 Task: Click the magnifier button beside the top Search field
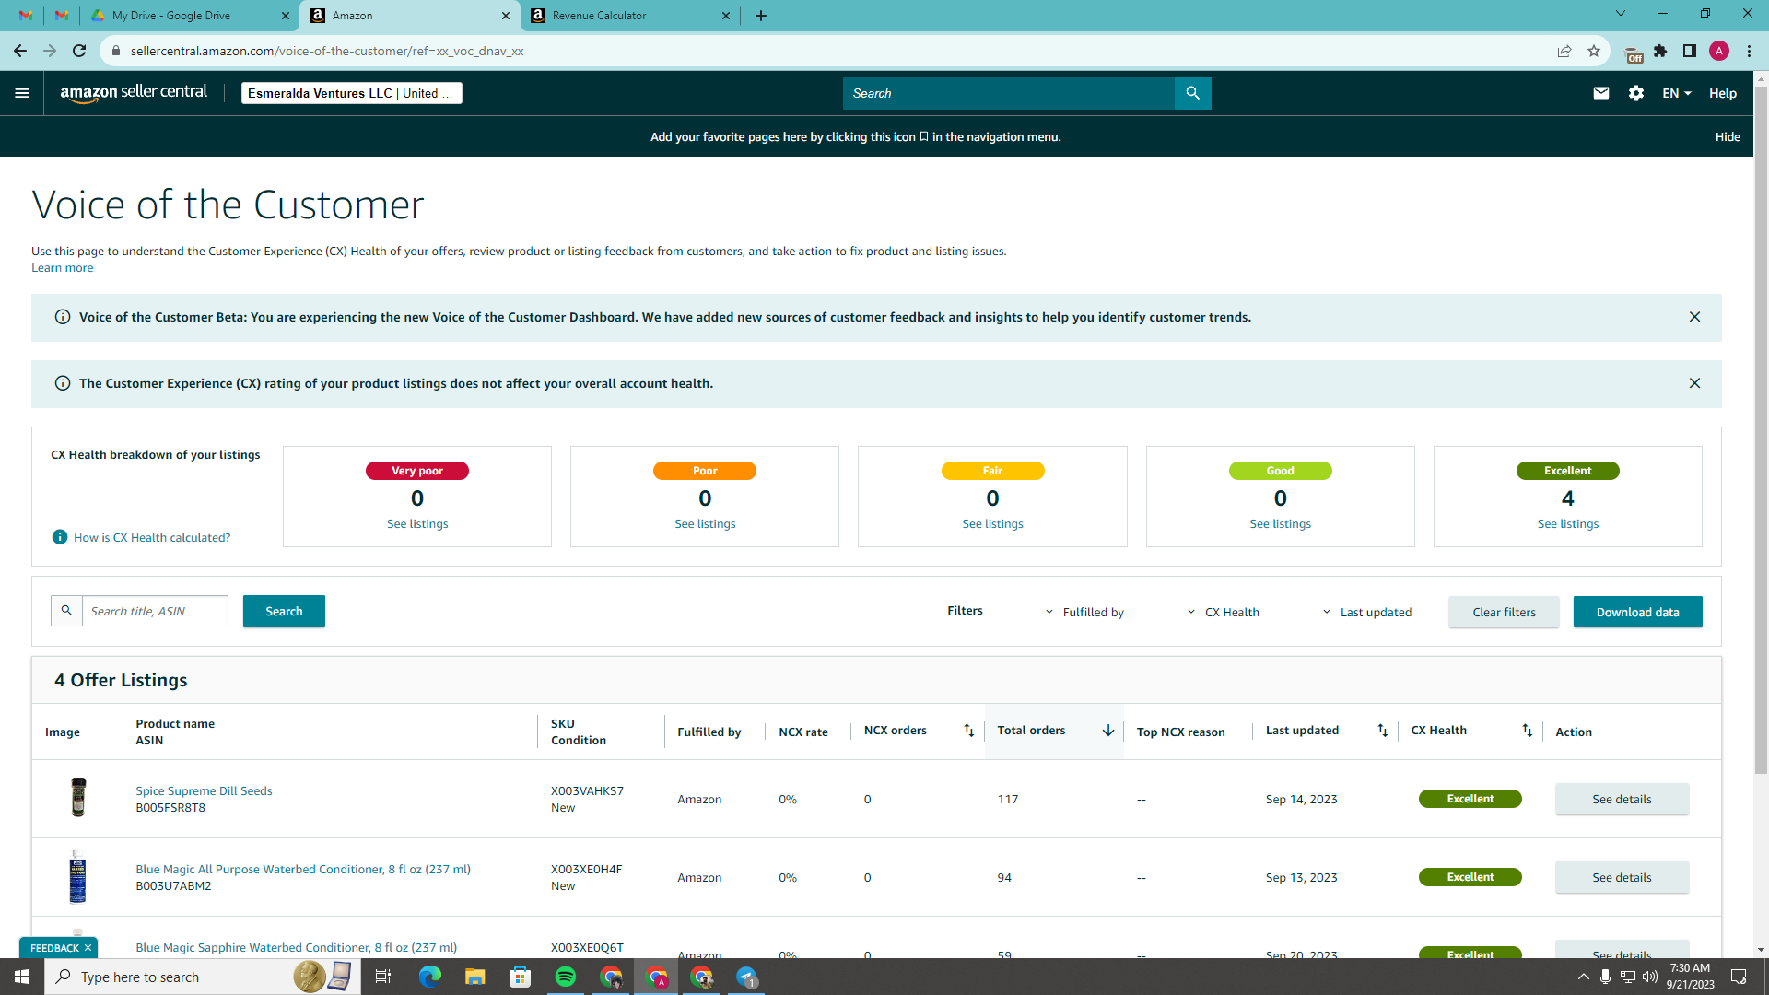(1193, 93)
